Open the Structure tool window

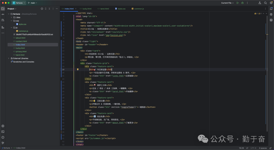coord(3,27)
